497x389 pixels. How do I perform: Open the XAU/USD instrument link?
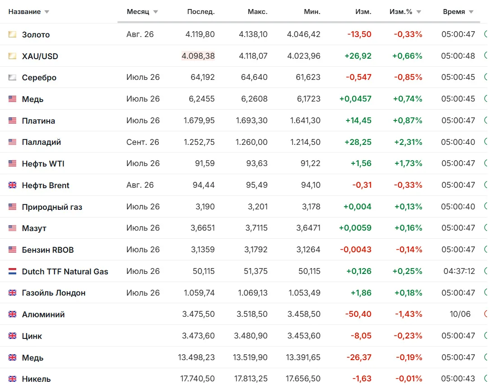tap(40, 56)
